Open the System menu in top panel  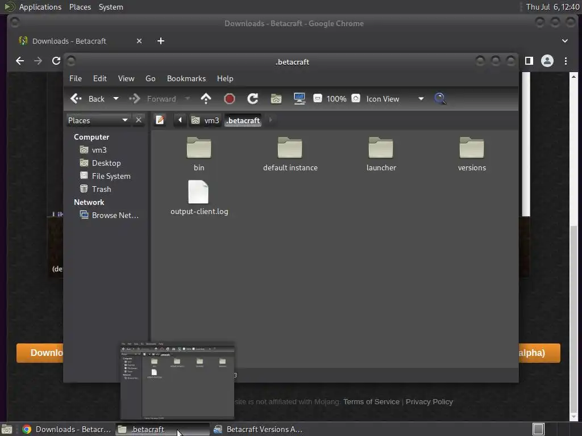pos(111,7)
